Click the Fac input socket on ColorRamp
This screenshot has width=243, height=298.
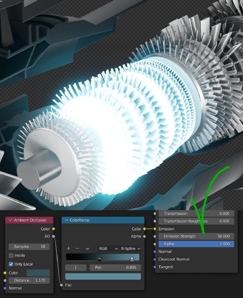pos(62,285)
